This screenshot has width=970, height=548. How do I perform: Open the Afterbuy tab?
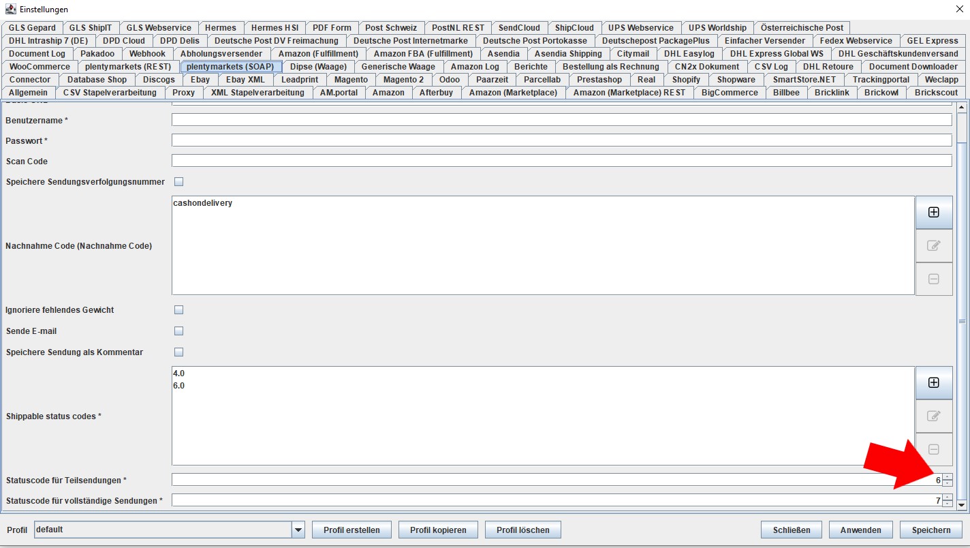(436, 93)
